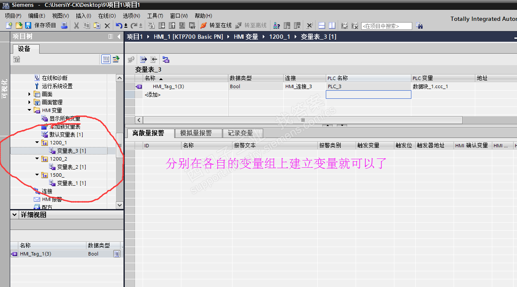The image size is (517, 287).
Task: Click the Synchronize with PLC tags icon
Action: 166,60
